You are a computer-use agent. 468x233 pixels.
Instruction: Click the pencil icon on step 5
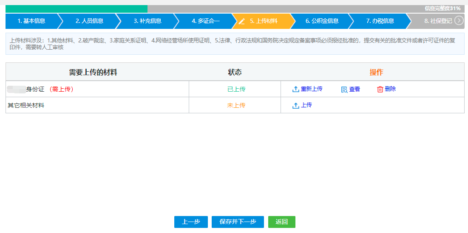(242, 21)
